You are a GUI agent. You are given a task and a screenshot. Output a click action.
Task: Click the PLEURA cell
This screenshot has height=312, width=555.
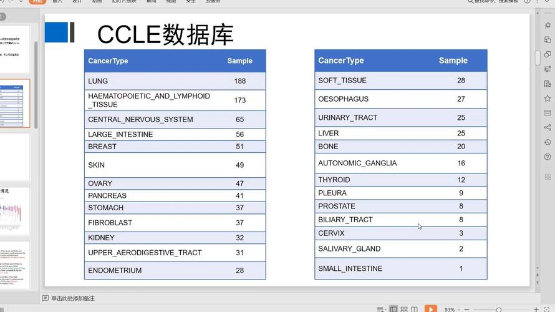(332, 193)
